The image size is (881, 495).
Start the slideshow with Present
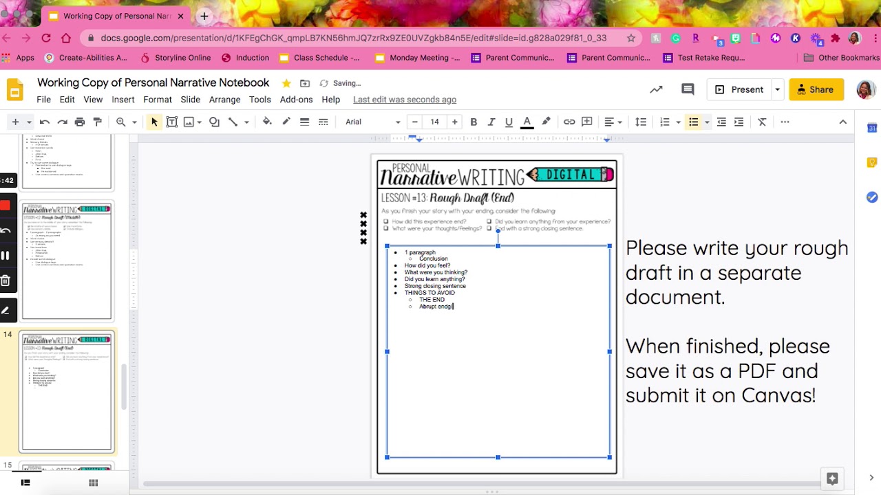(739, 89)
